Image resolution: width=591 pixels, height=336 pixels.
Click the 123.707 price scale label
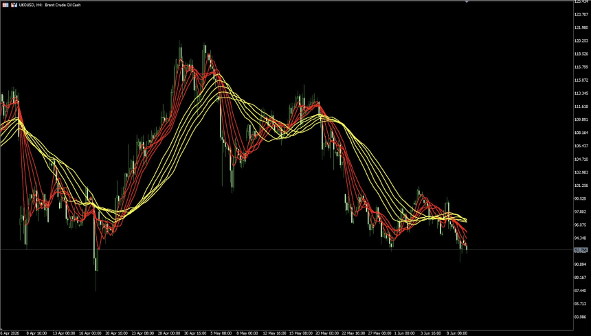coord(581,14)
